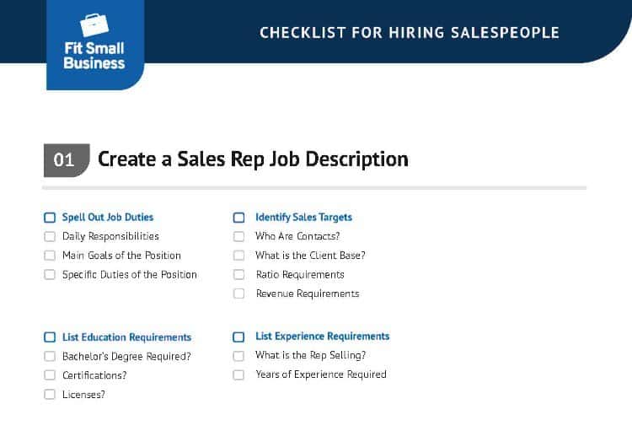Click the 01 section number badge
This screenshot has height=431, width=632.
[x=67, y=160]
